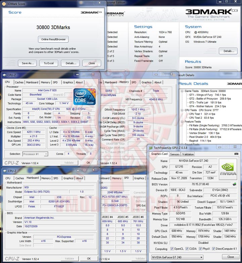The image size is (242, 263).
Task: Click Validate in the bottom CPU-Z window
Action: pyautogui.click(x=69, y=259)
